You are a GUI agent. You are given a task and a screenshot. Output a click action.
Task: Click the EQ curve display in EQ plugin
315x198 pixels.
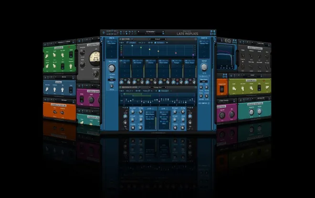pos(225,57)
